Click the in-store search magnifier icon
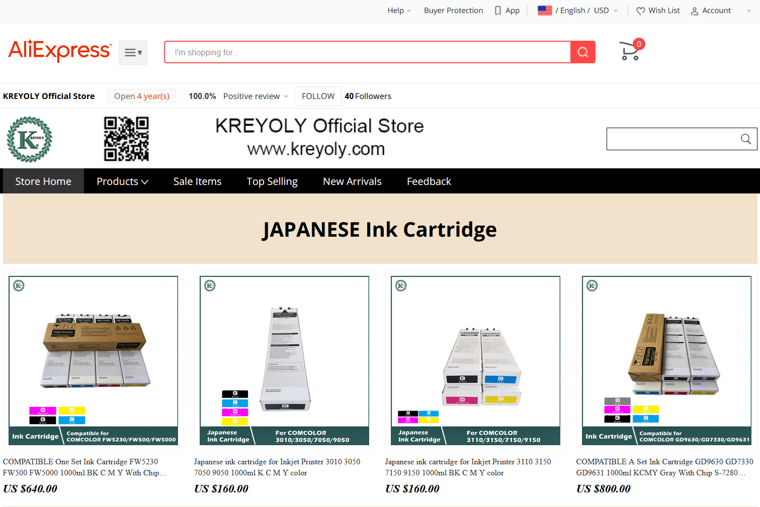This screenshot has width=760, height=507. 745,139
